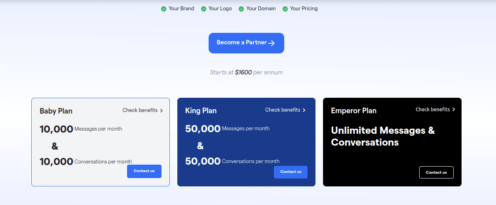Select the Emperor Plan heading

[353, 111]
